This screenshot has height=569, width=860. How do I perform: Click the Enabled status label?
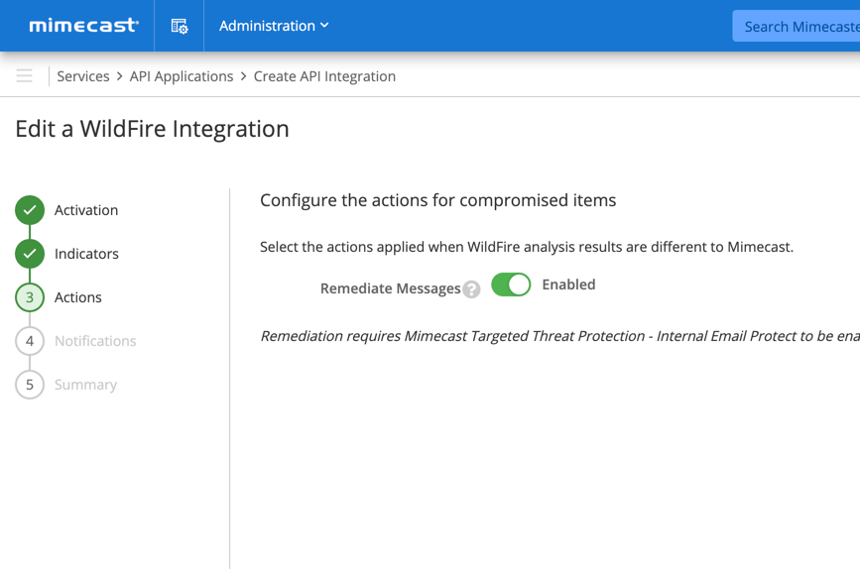(568, 284)
